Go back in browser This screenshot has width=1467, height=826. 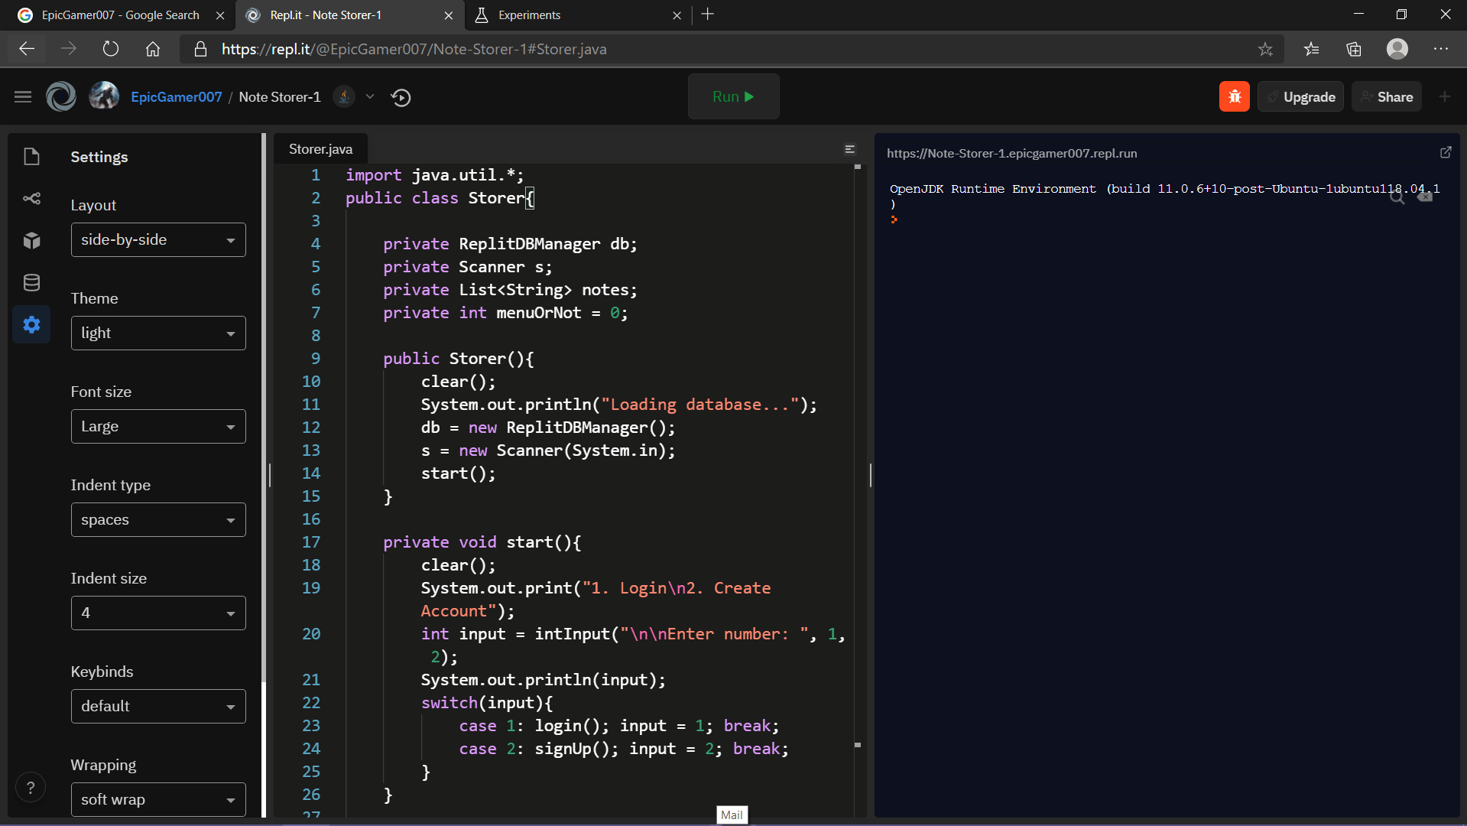[27, 49]
